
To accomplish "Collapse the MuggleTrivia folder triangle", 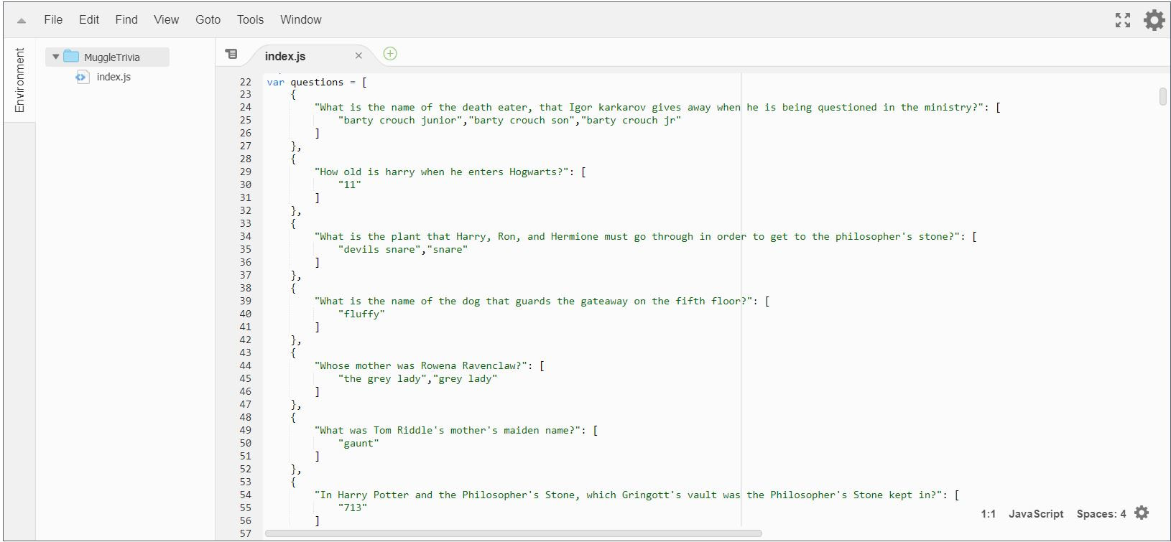I will pos(55,57).
